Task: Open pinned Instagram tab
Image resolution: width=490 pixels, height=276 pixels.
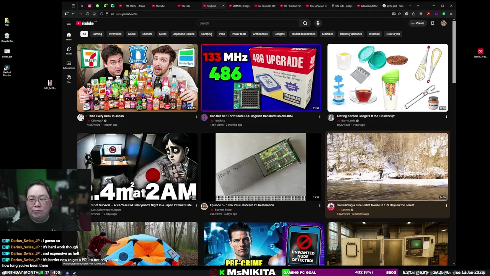Action: tap(90, 6)
